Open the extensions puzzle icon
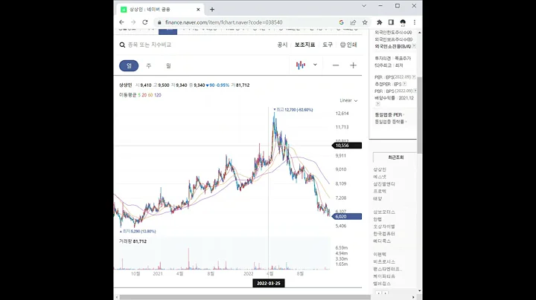 click(380, 22)
